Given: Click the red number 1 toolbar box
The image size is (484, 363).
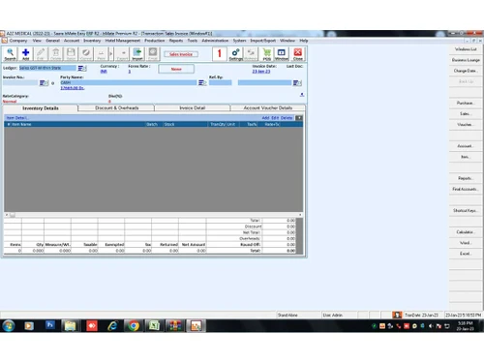Looking at the screenshot, I should pyautogui.click(x=220, y=54).
